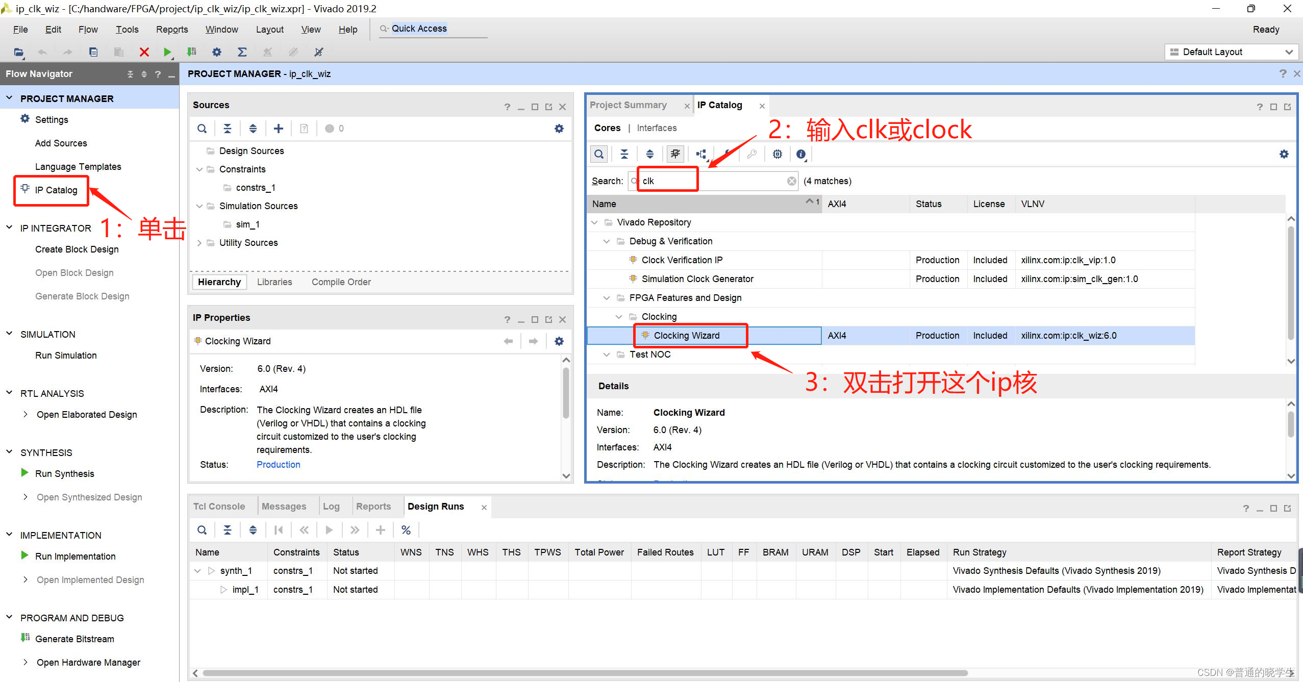Toggle hide-incompatible-IP filter in IP Catalog toolbar
The height and width of the screenshot is (682, 1303).
pos(675,154)
